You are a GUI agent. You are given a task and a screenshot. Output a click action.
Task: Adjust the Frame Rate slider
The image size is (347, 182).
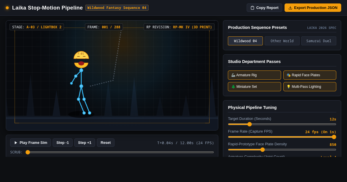(282, 137)
